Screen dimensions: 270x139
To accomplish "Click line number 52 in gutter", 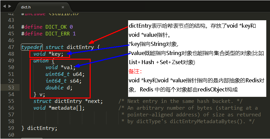I will [x=11, y=81].
